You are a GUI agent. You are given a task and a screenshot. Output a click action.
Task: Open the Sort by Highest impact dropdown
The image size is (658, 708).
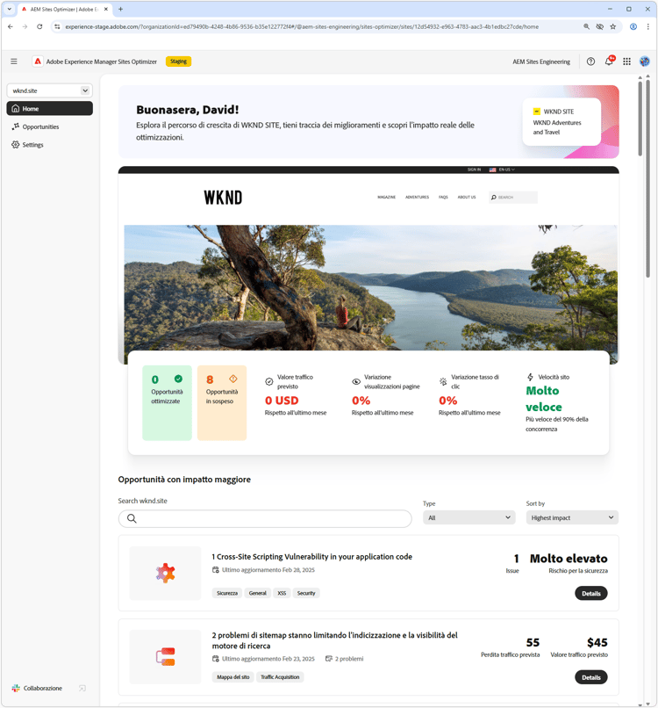(572, 517)
